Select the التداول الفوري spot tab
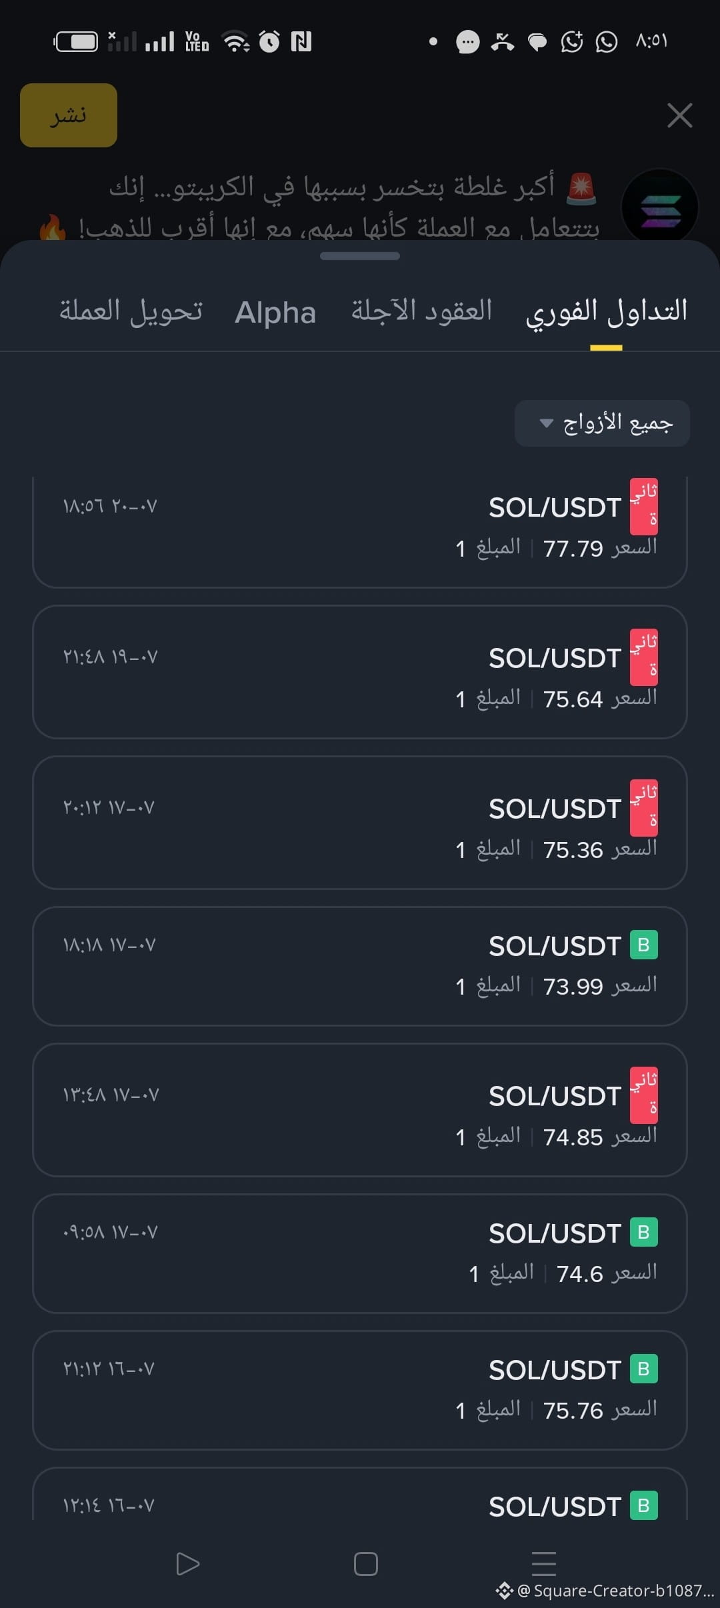 point(607,311)
